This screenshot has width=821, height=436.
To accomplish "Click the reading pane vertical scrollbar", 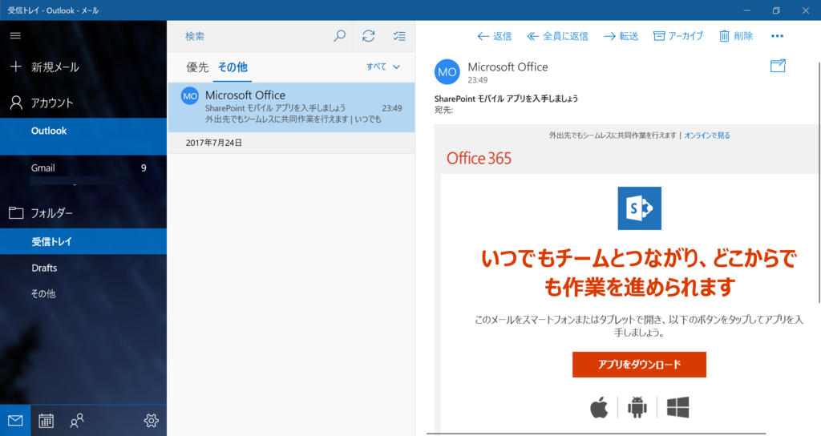I will [819, 182].
